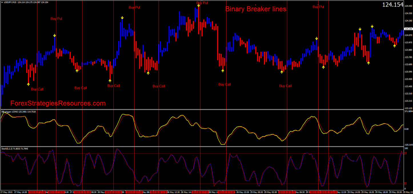Select the leftmost 'Buy Put' label

coord(56,19)
